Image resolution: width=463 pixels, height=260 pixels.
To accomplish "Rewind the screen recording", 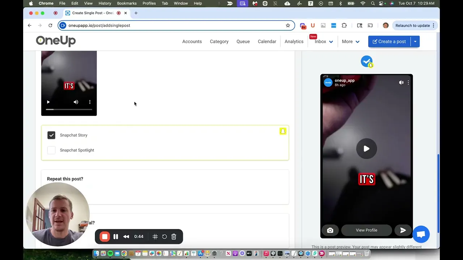I will (x=126, y=237).
